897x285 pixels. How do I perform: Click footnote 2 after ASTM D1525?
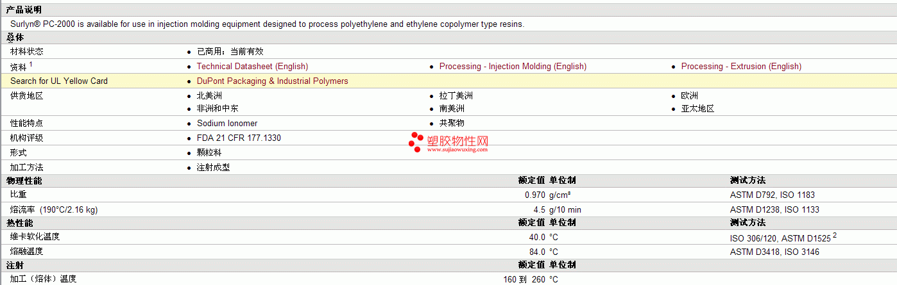click(x=835, y=235)
